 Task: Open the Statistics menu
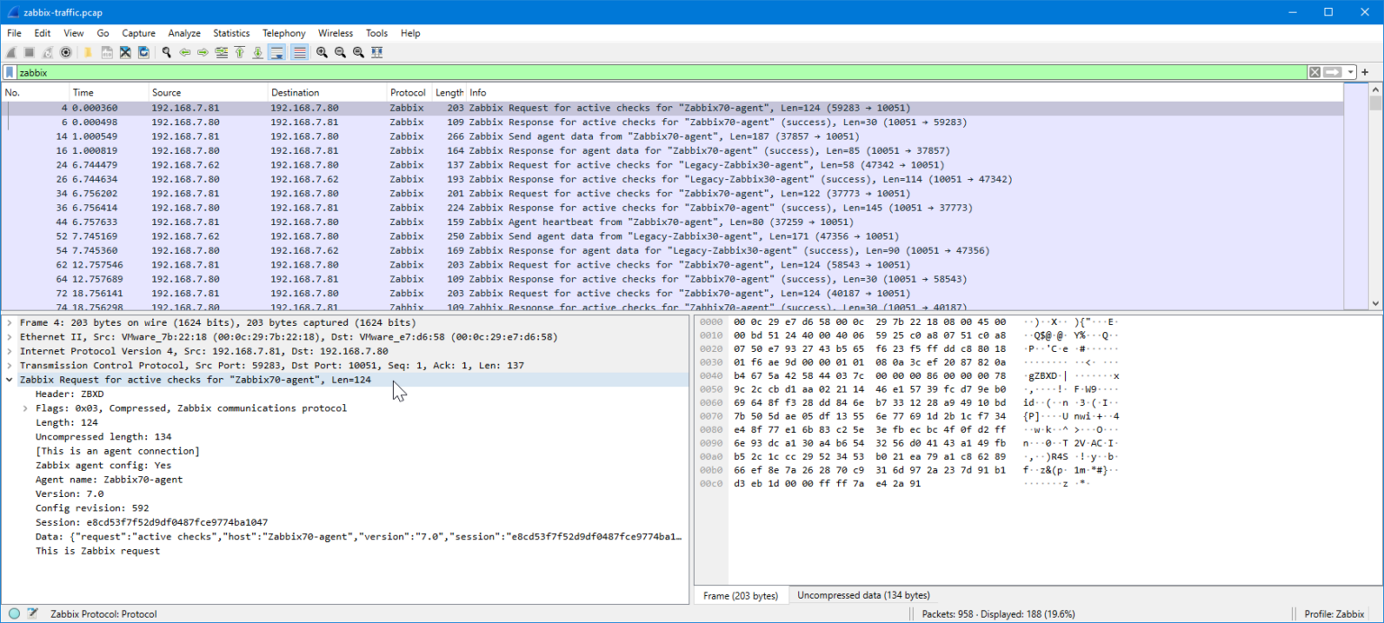click(x=231, y=33)
